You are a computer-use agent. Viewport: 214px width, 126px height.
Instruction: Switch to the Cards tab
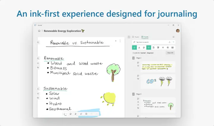[x=145, y=37]
